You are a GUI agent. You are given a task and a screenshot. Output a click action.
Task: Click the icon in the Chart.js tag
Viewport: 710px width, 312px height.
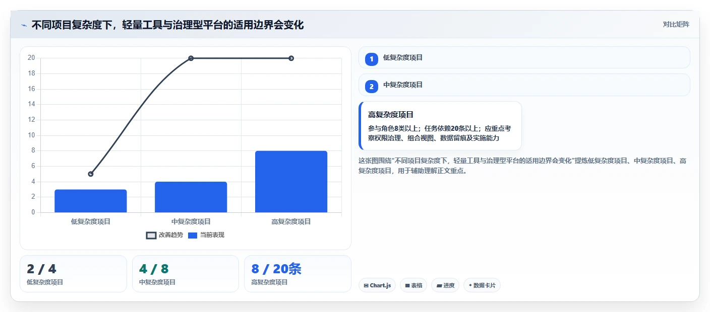tap(366, 286)
